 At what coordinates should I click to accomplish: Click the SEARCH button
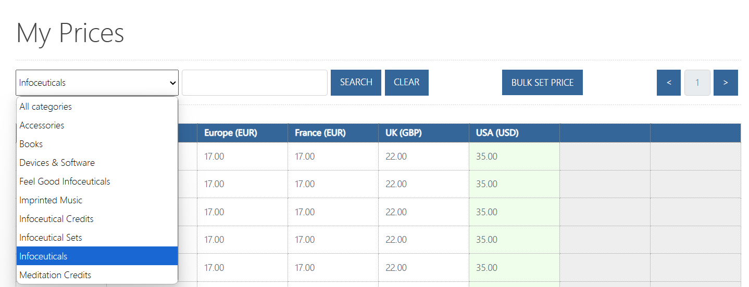356,83
